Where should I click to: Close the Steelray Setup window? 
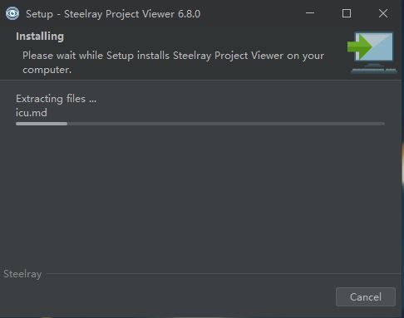pos(383,13)
